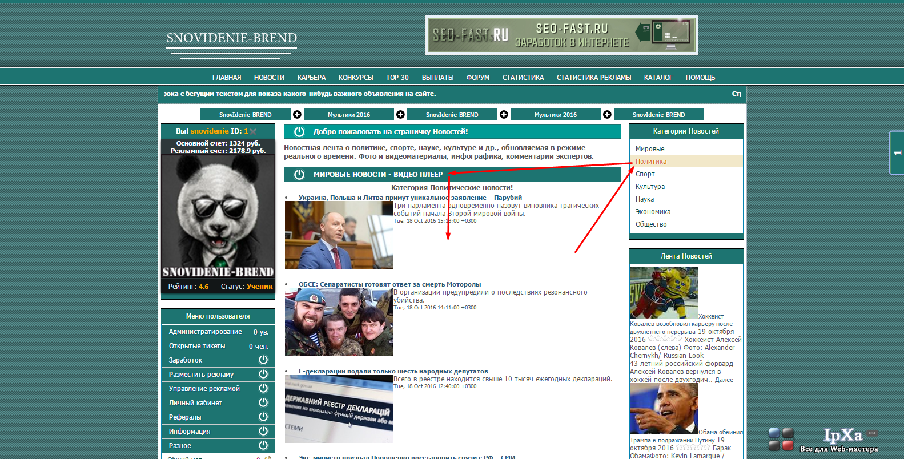Click the power icon next to Заработок
Screen dimensions: 904x459
(x=263, y=360)
